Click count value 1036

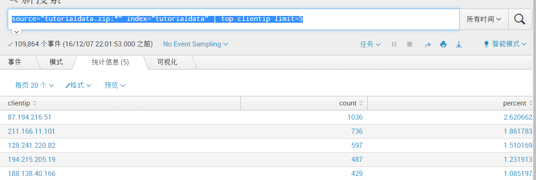(355, 117)
